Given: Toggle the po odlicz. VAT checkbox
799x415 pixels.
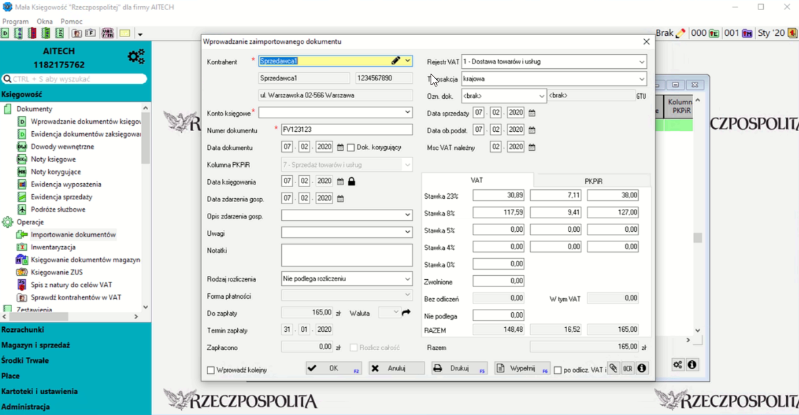Looking at the screenshot, I should (558, 370).
